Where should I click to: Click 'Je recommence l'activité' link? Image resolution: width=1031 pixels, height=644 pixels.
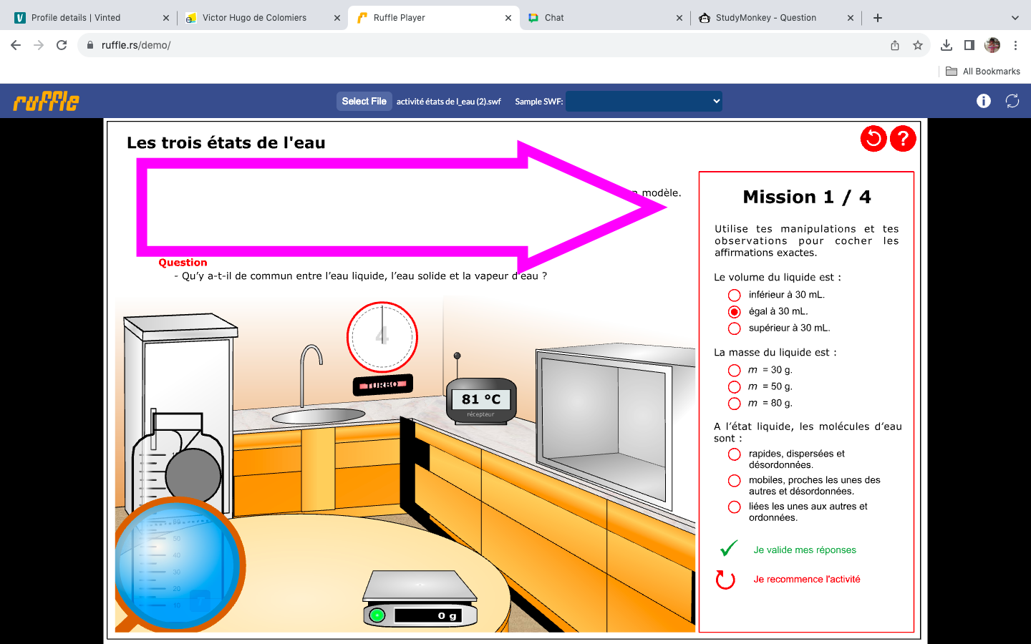click(807, 579)
